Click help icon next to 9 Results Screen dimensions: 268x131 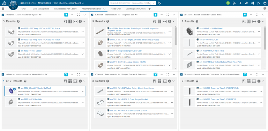[x=107, y=21]
